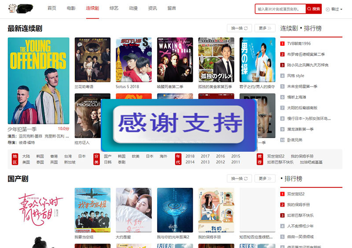Filter category by 日韩

(x=108, y=162)
